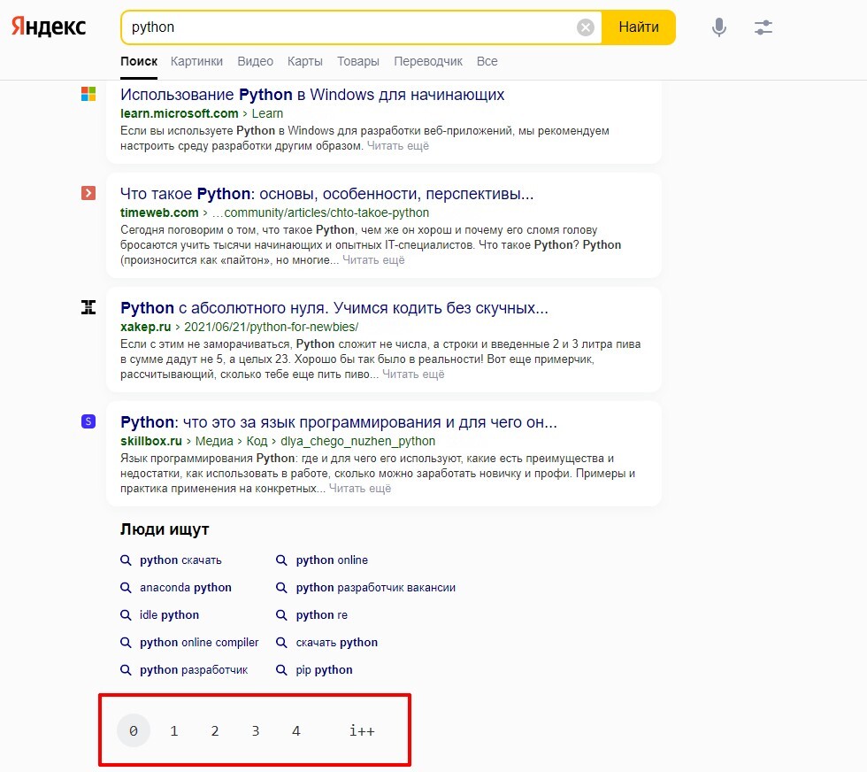This screenshot has height=772, width=867.
Task: Click 2021/06/21/python-for-newbies/ path link
Action: point(271,327)
